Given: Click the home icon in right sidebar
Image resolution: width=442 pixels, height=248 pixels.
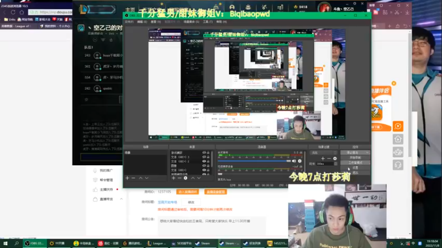Looking at the screenshot, I should (398, 139).
